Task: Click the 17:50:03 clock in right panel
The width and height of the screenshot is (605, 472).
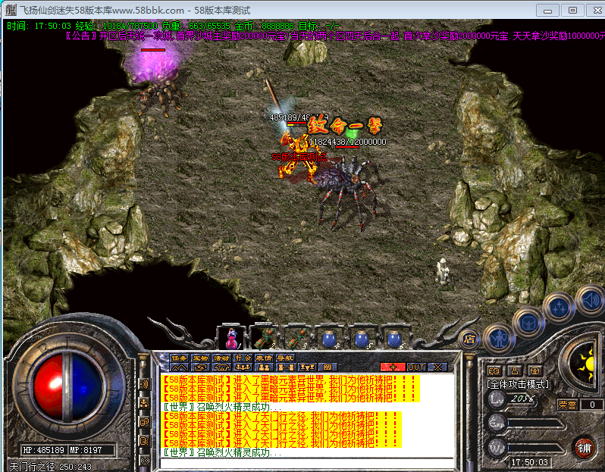Action: point(529,462)
